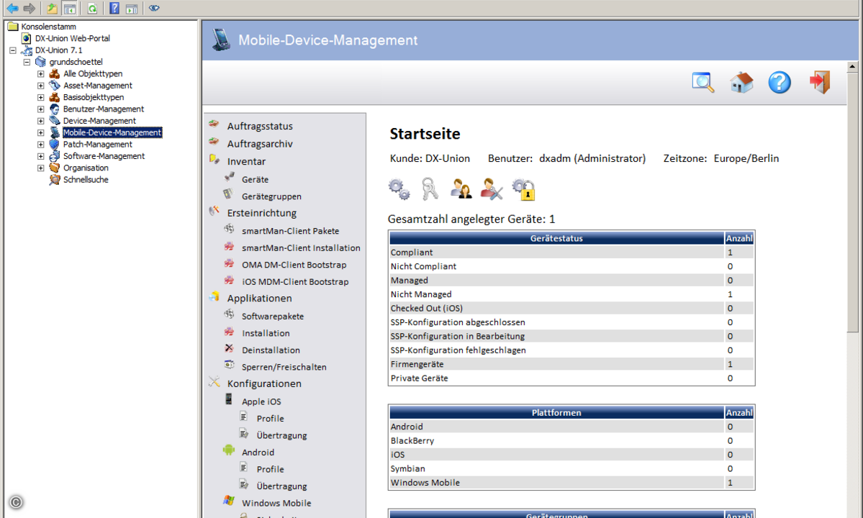Expand the Asset-Management node
The width and height of the screenshot is (863, 518).
[41, 86]
